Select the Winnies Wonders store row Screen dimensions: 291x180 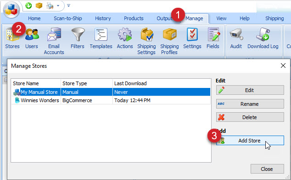pos(111,100)
